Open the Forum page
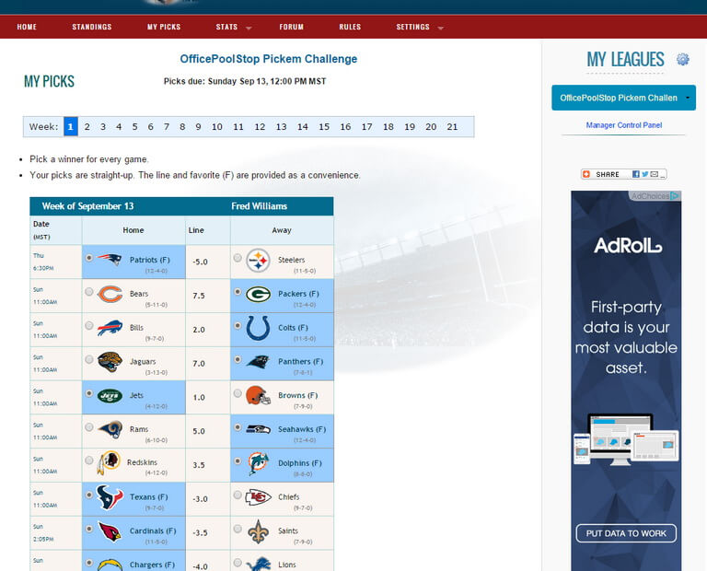The height and width of the screenshot is (571, 707). tap(292, 27)
